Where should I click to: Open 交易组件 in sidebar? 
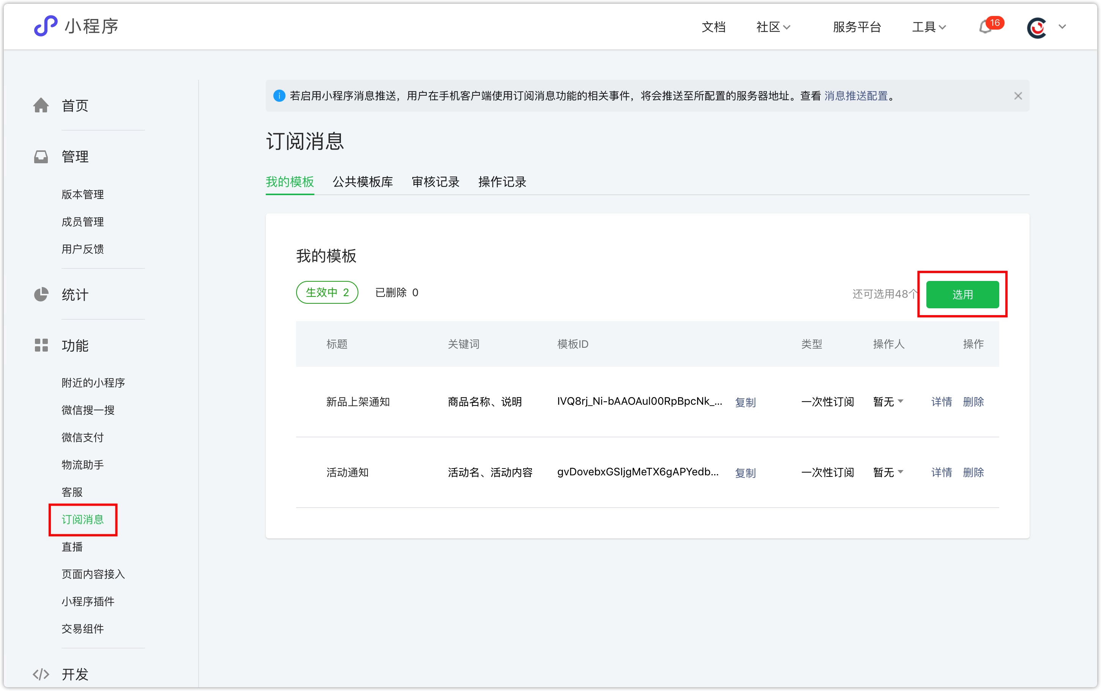pos(83,629)
